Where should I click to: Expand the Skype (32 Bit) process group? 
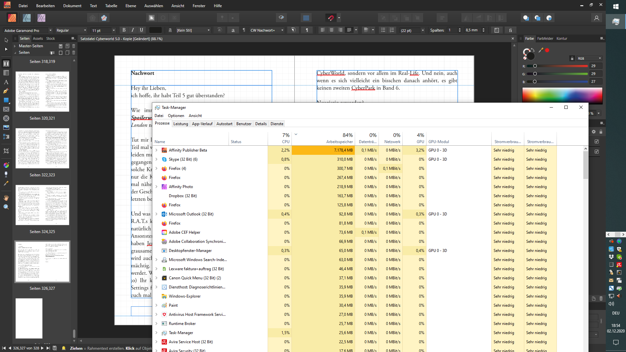tap(156, 159)
